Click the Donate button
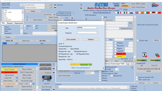The height and width of the screenshot is (91, 162). point(125,6)
